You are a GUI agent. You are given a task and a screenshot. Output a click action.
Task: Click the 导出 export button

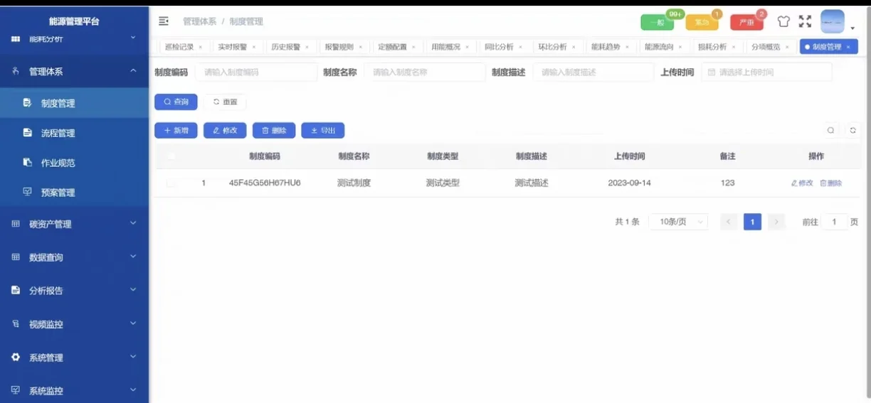[x=323, y=131]
